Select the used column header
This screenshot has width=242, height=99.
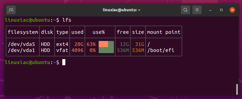pos(77,32)
